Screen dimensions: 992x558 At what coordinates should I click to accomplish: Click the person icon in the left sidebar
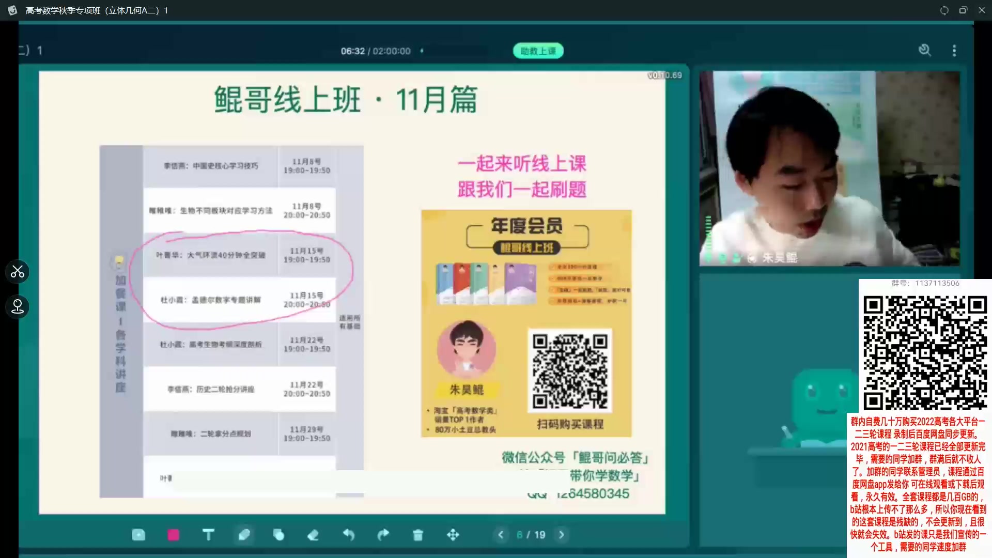pyautogui.click(x=18, y=307)
